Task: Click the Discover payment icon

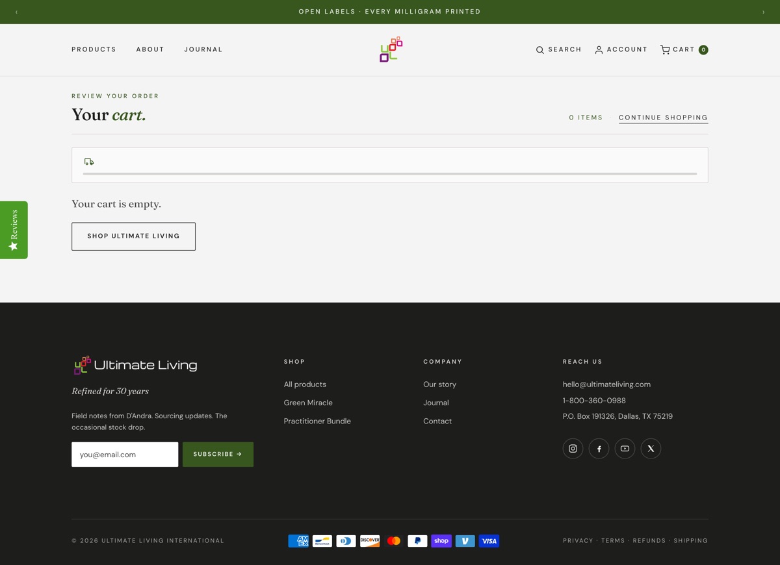Action: tap(370, 541)
